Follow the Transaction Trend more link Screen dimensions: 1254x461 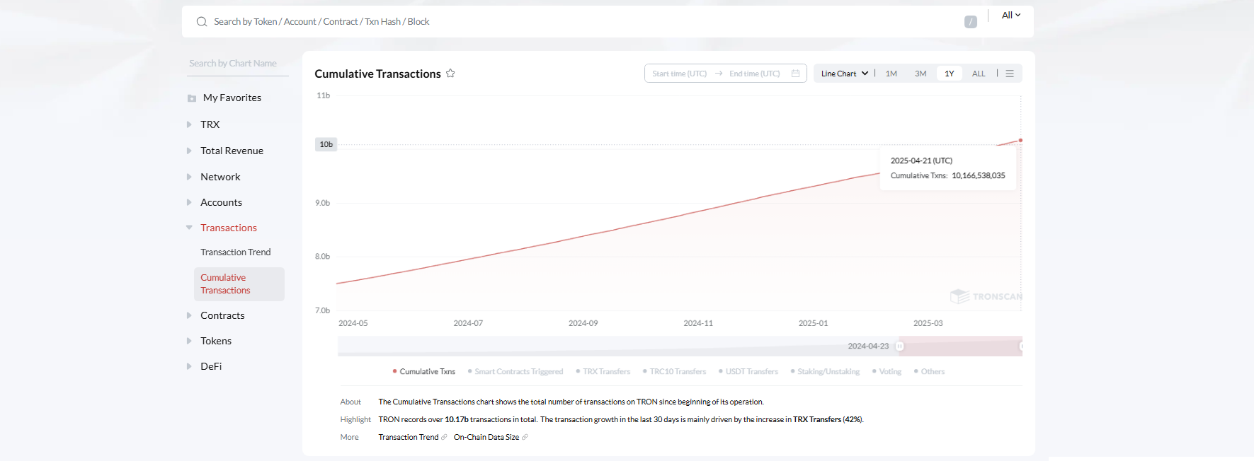409,437
